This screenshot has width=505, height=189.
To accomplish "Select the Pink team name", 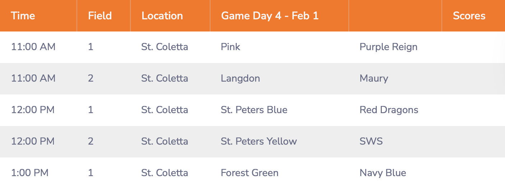I will click(x=231, y=47).
